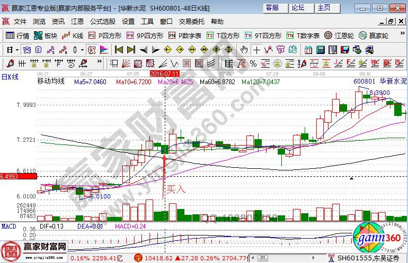Select the percent sign drawing tool
The width and height of the screenshot is (408, 263).
(253, 64)
